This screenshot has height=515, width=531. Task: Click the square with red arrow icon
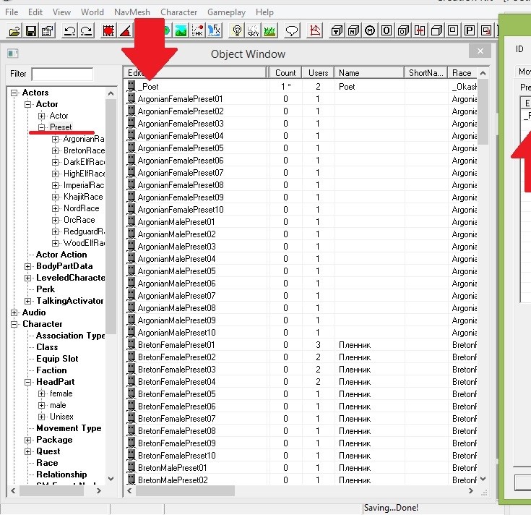coord(486,31)
